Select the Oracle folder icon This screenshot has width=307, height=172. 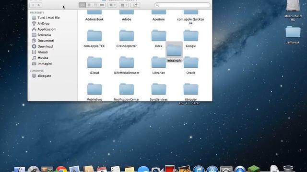[x=191, y=63]
